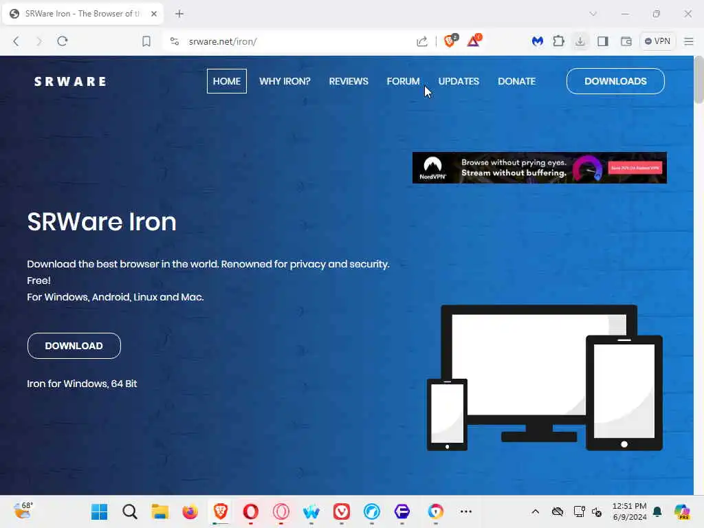Click the share page icon
The image size is (704, 528).
(422, 41)
